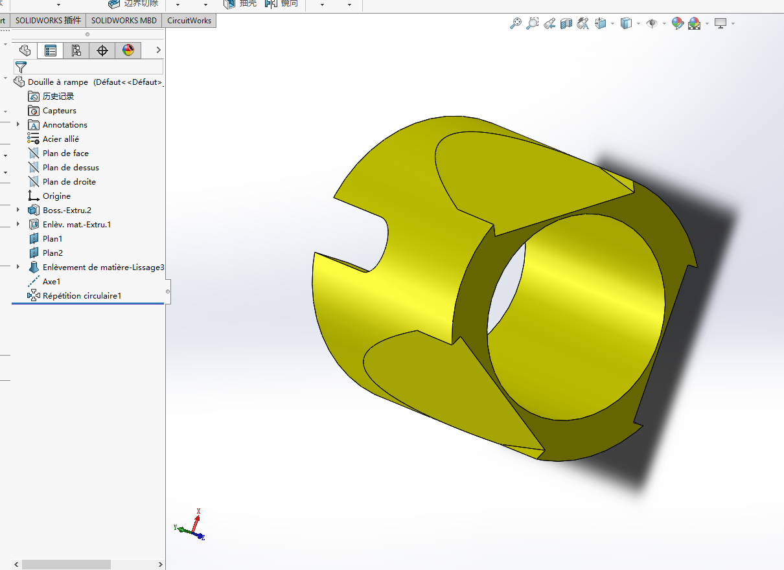The image size is (784, 570).
Task: Click the scrollbar left arrow
Action: 16,564
